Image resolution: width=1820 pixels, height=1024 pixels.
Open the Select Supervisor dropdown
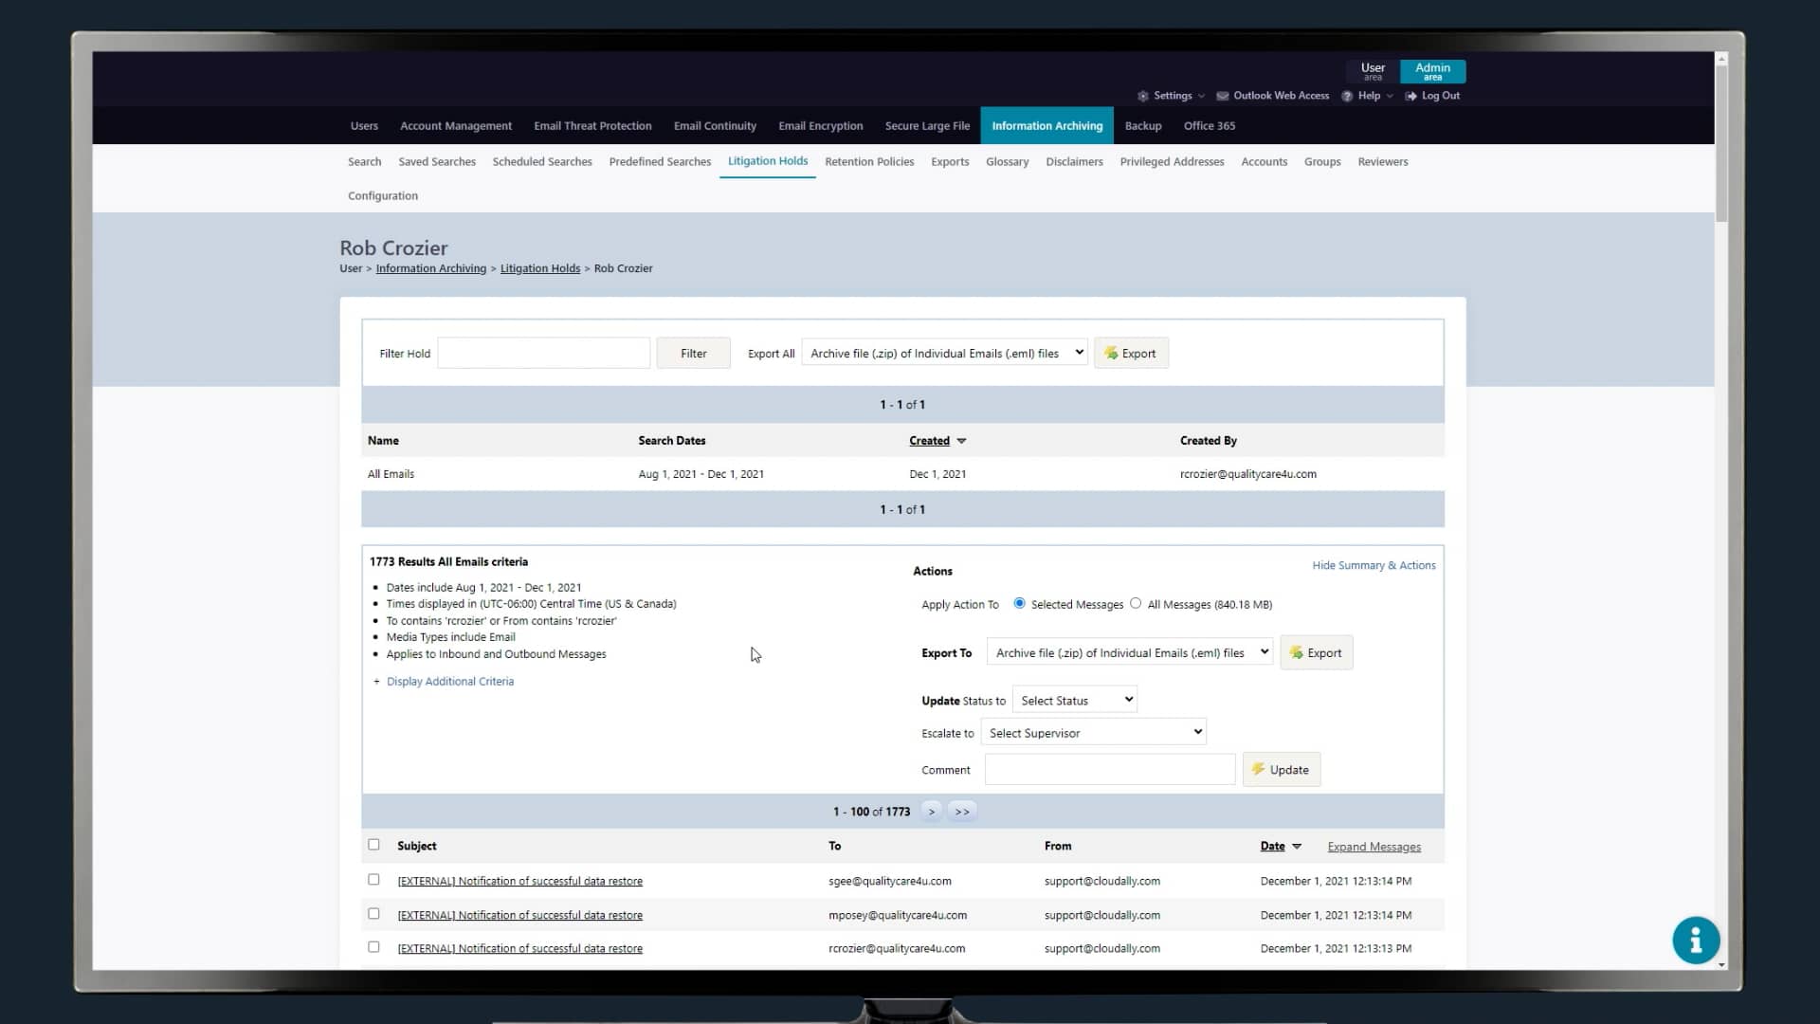[x=1093, y=732]
